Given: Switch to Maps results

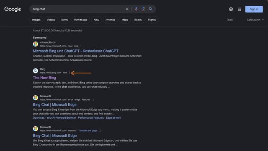Looking at the screenshot, I should pos(125,20).
